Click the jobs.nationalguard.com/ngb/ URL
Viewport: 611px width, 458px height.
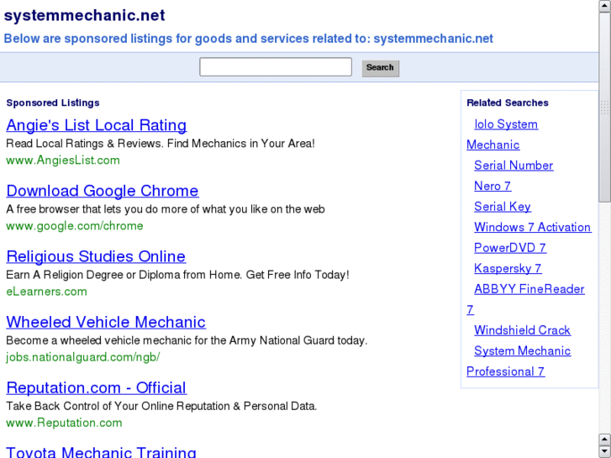pyautogui.click(x=83, y=357)
